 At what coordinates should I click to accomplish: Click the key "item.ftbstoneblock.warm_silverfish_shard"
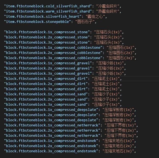click(48, 11)
